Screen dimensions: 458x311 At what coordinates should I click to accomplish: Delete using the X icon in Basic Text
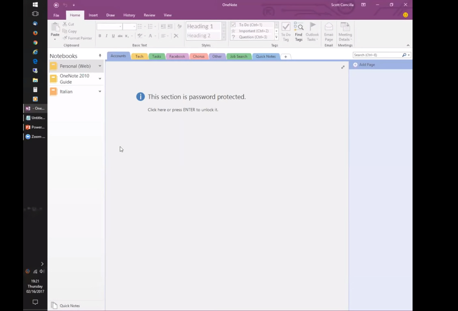(176, 36)
